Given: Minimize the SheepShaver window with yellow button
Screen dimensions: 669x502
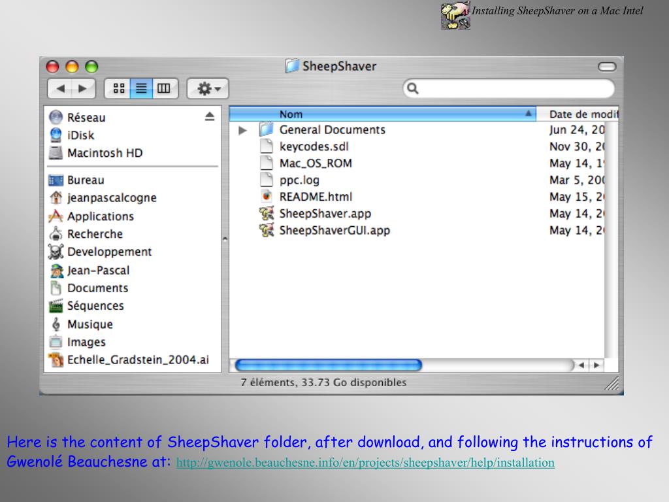Looking at the screenshot, I should (72, 67).
